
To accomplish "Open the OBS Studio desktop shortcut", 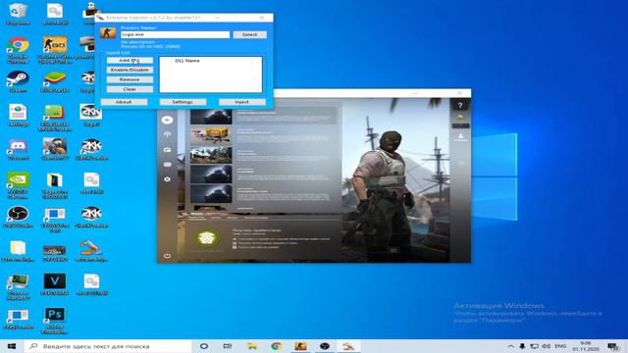I will pyautogui.click(x=18, y=217).
